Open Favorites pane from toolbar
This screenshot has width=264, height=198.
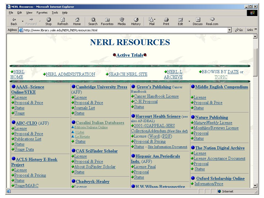tap(107, 21)
